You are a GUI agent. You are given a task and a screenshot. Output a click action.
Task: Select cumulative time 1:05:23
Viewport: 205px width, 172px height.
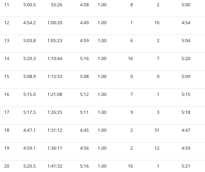click(x=55, y=41)
